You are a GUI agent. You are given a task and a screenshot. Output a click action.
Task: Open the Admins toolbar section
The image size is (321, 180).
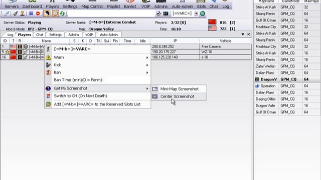160,4
